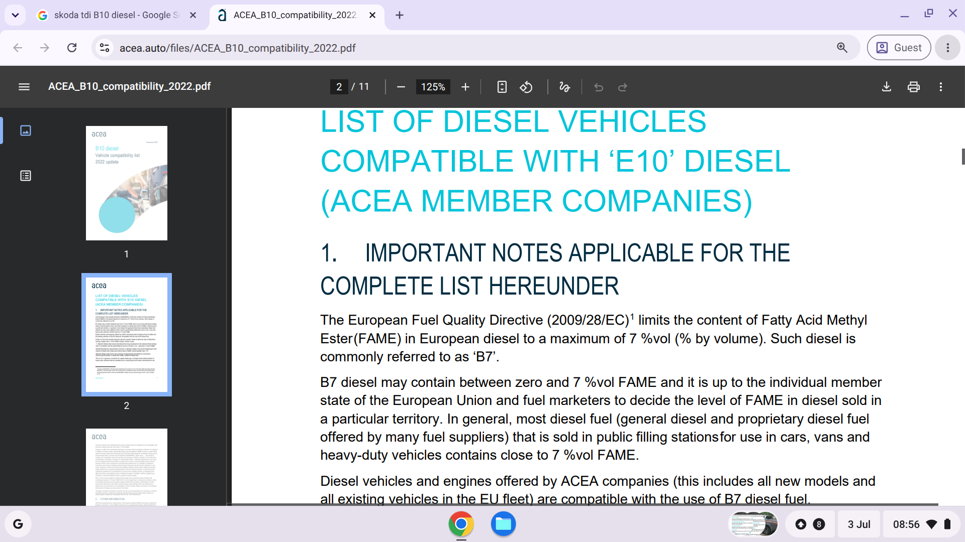Screen dimensions: 965x542
Task: Undo the last annotation
Action: click(x=599, y=87)
